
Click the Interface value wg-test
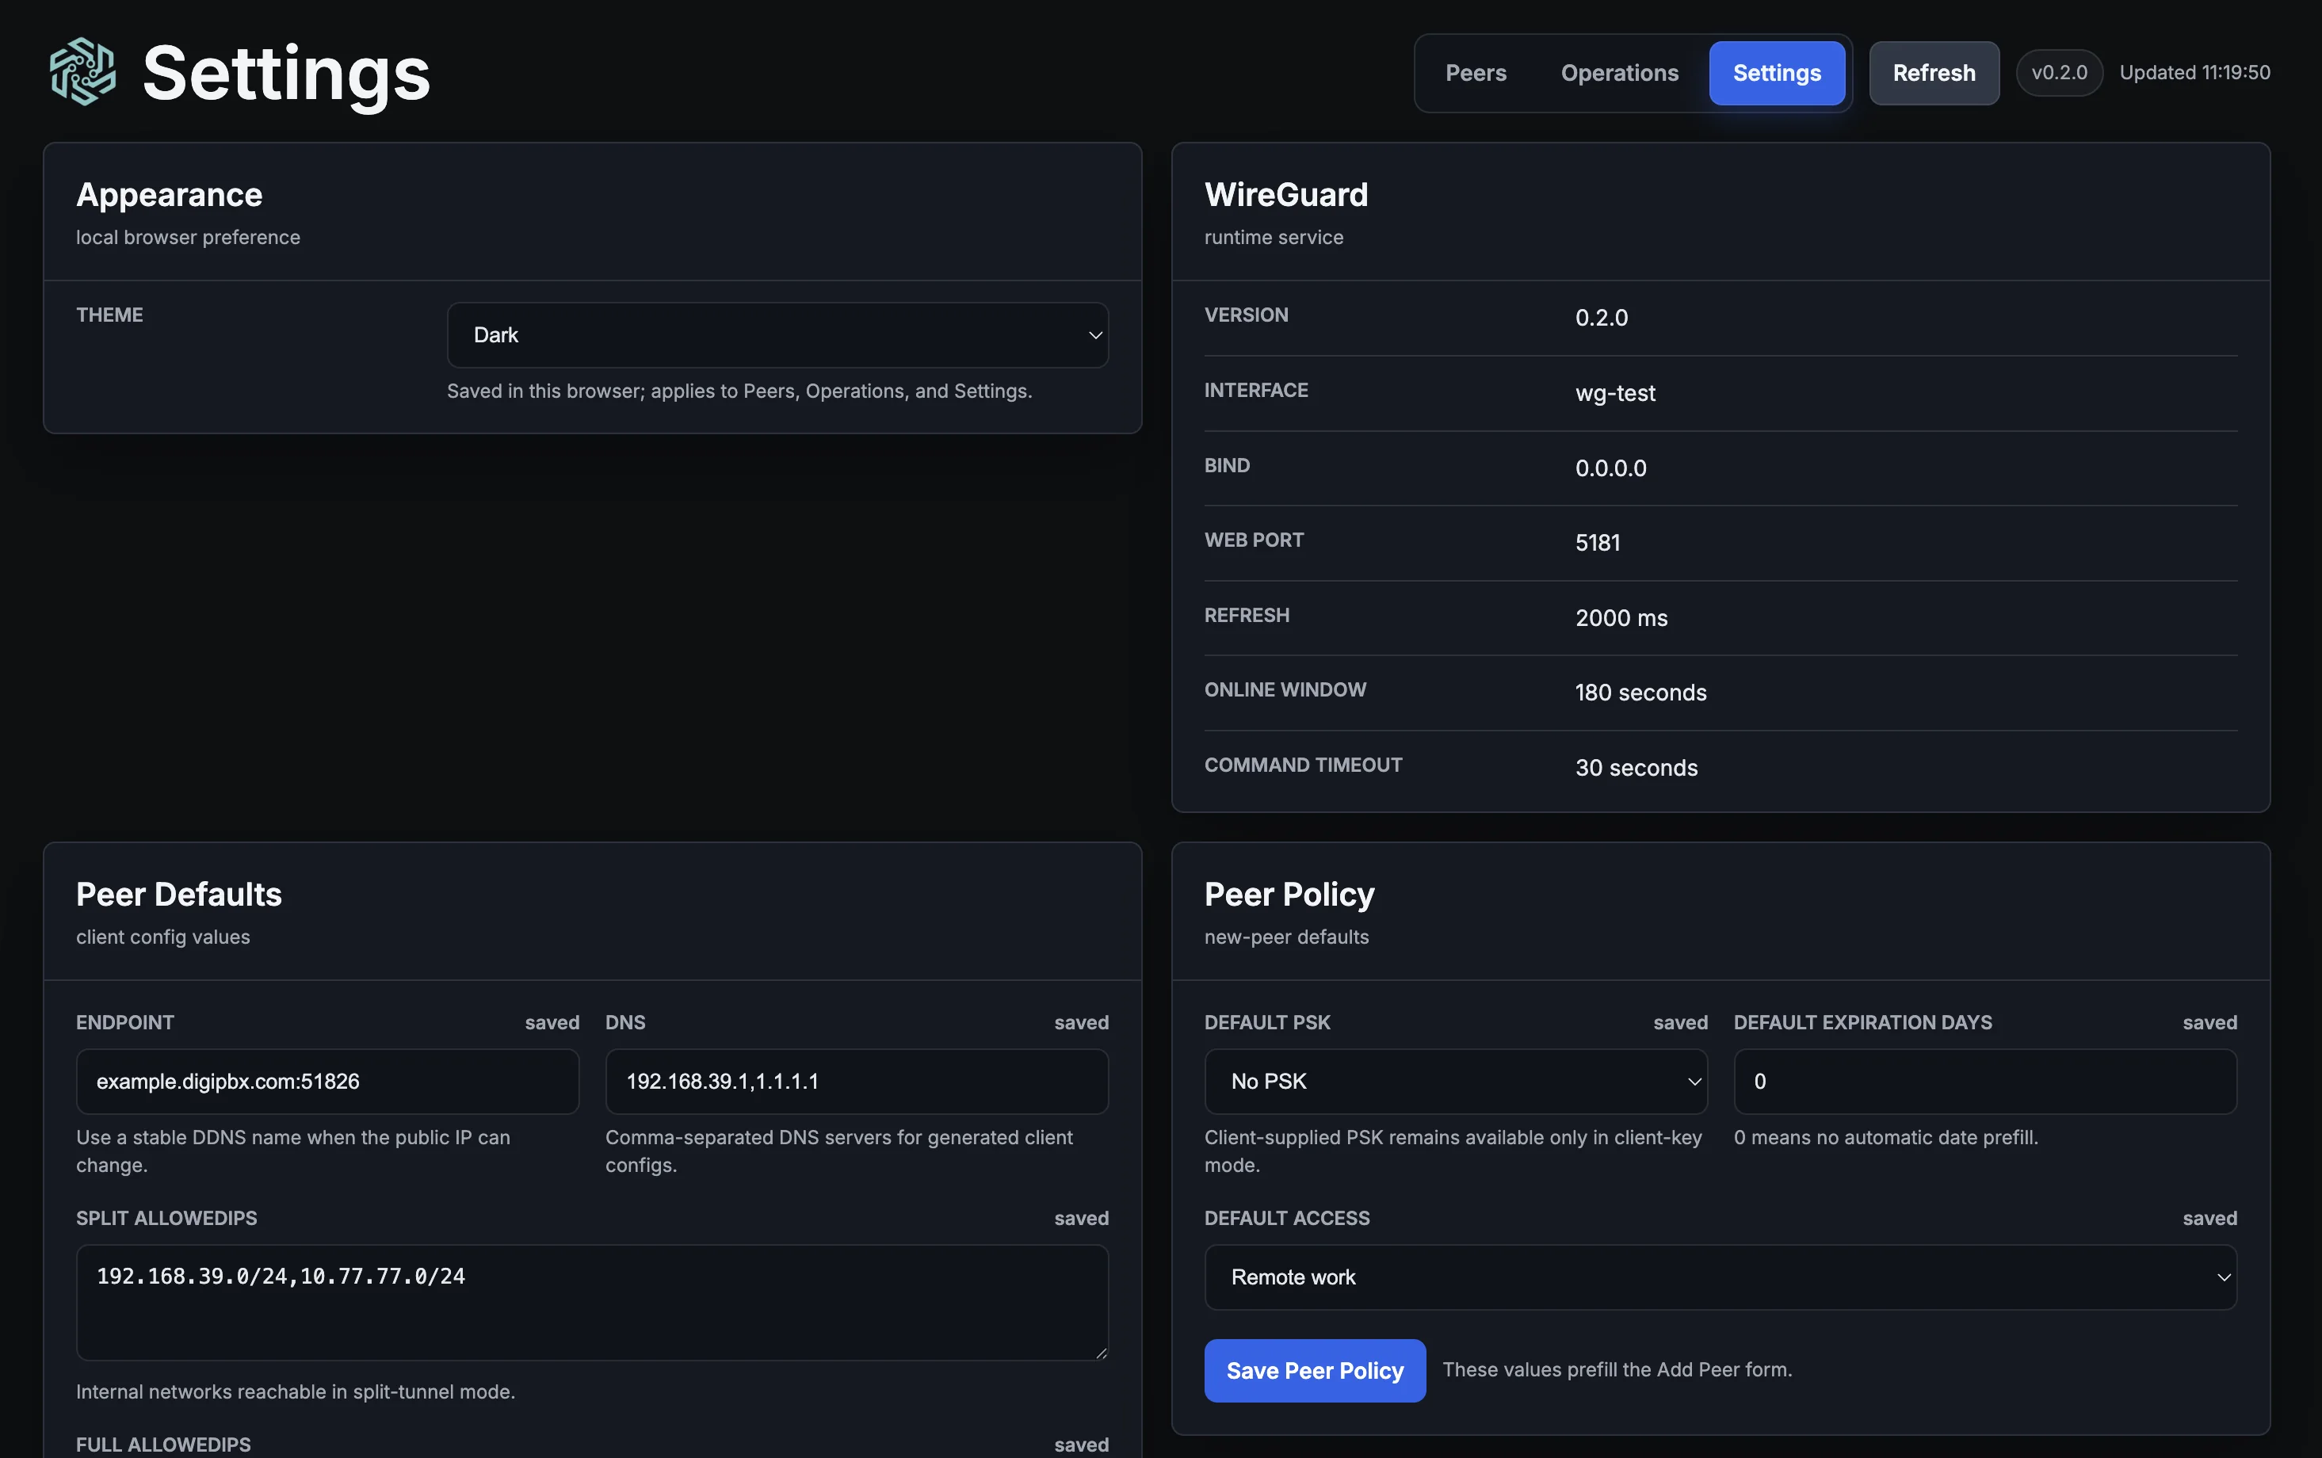tap(1615, 392)
